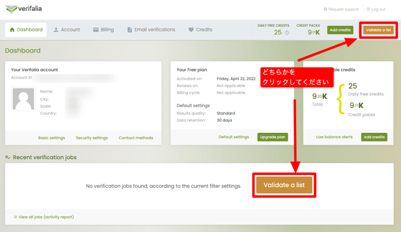Open the Email verifications tab

click(151, 30)
